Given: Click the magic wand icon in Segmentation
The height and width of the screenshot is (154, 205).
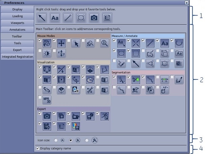Looking at the screenshot, I should pos(121,80).
